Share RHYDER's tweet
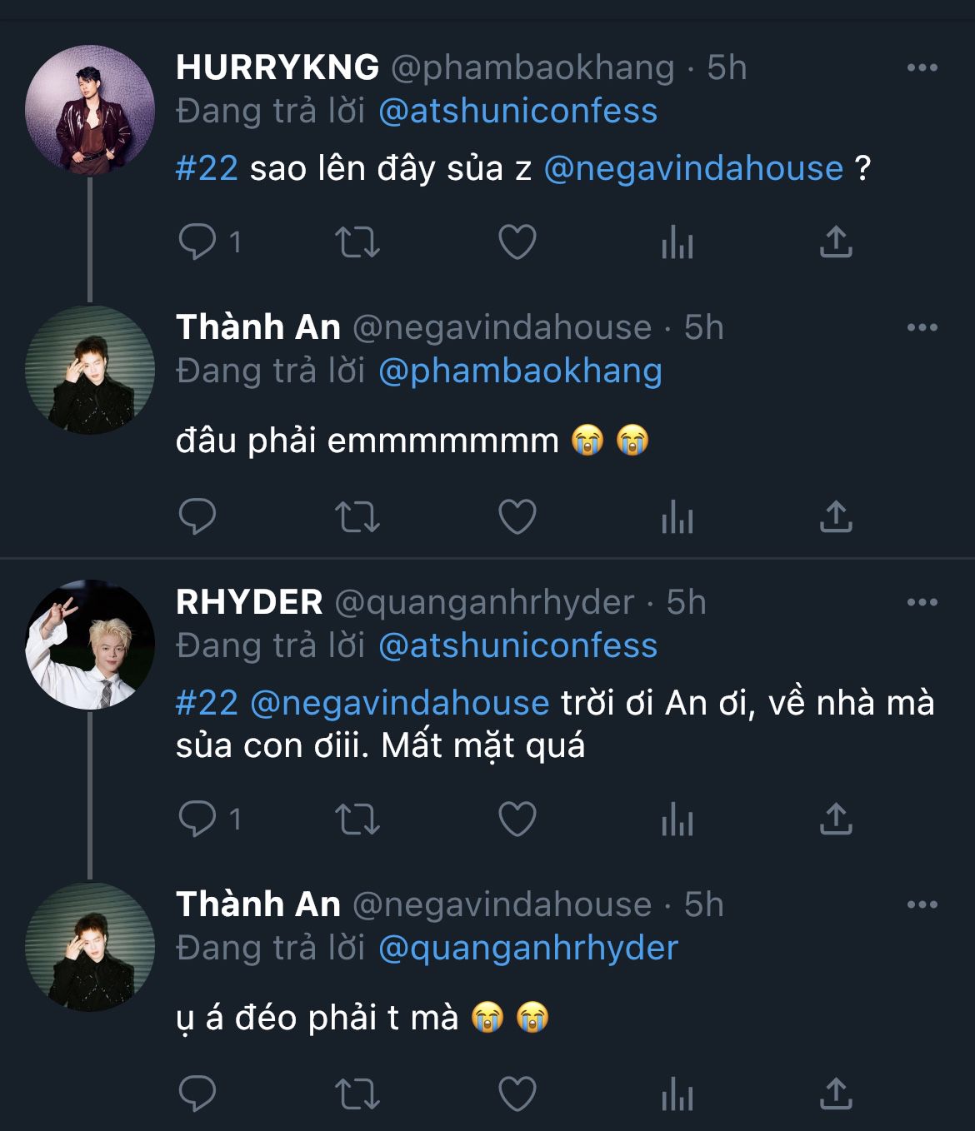The width and height of the screenshot is (975, 1131). [x=836, y=820]
